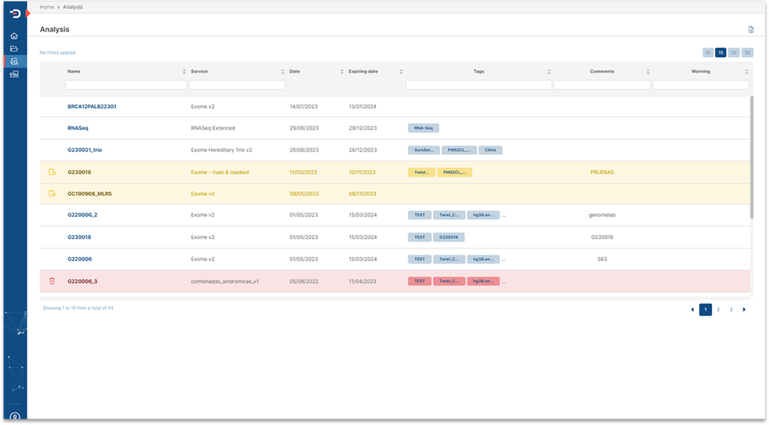Click the 563 comment

[602, 259]
